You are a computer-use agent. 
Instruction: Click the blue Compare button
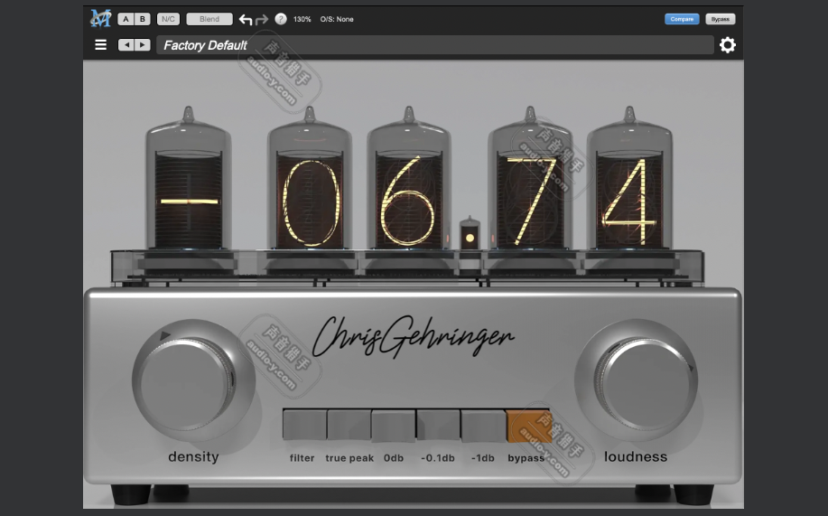(x=682, y=19)
